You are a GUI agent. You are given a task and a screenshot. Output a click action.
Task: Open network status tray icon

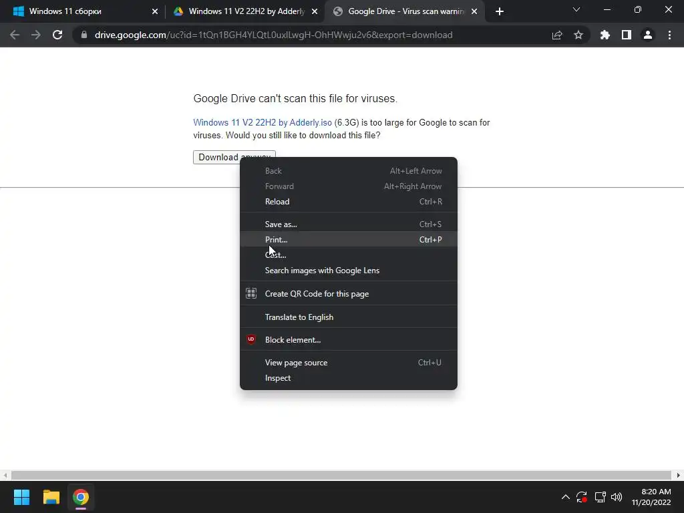coord(601,497)
